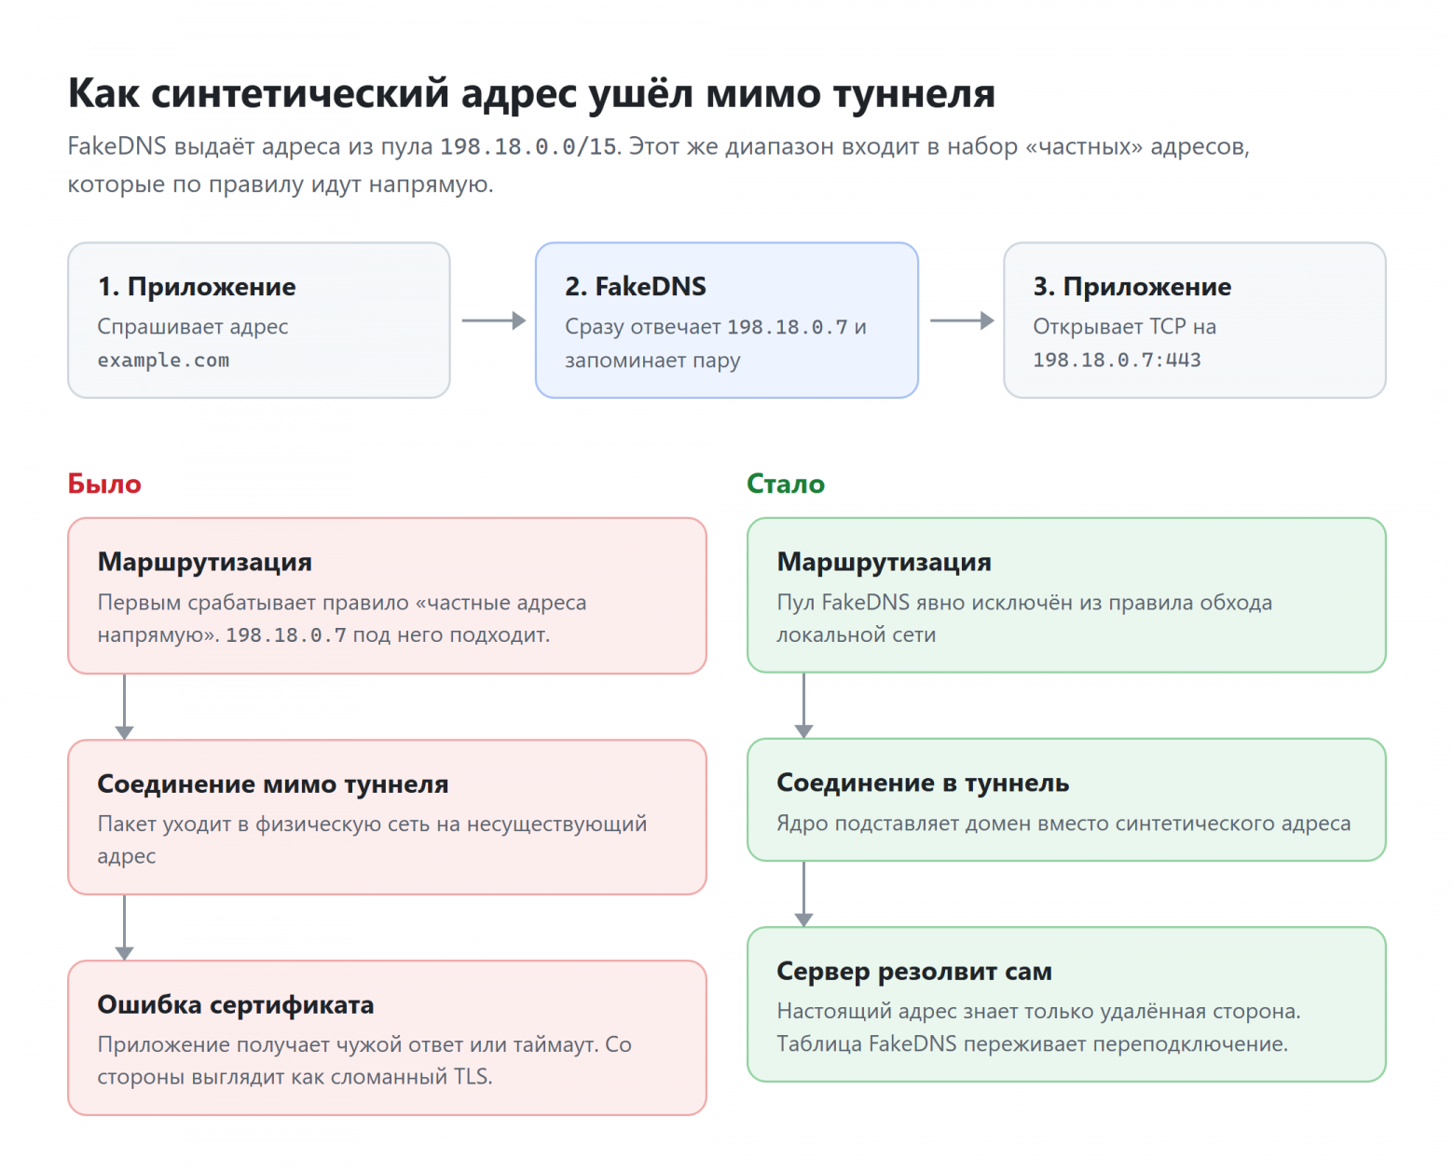Click the heading "Соединение в туннель"
Image resolution: width=1454 pixels, height=1172 pixels.
(x=923, y=784)
